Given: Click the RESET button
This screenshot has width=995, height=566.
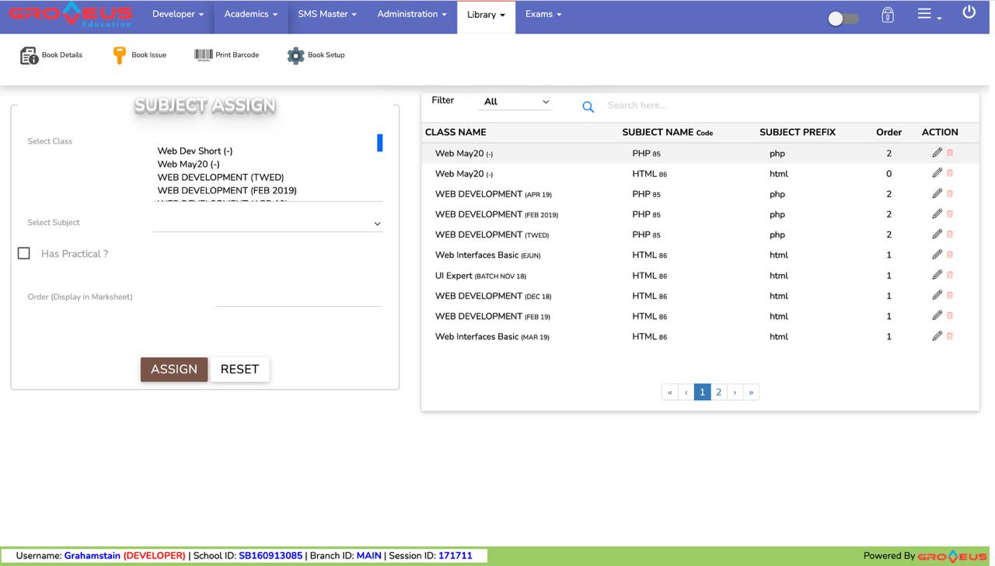Looking at the screenshot, I should 239,370.
